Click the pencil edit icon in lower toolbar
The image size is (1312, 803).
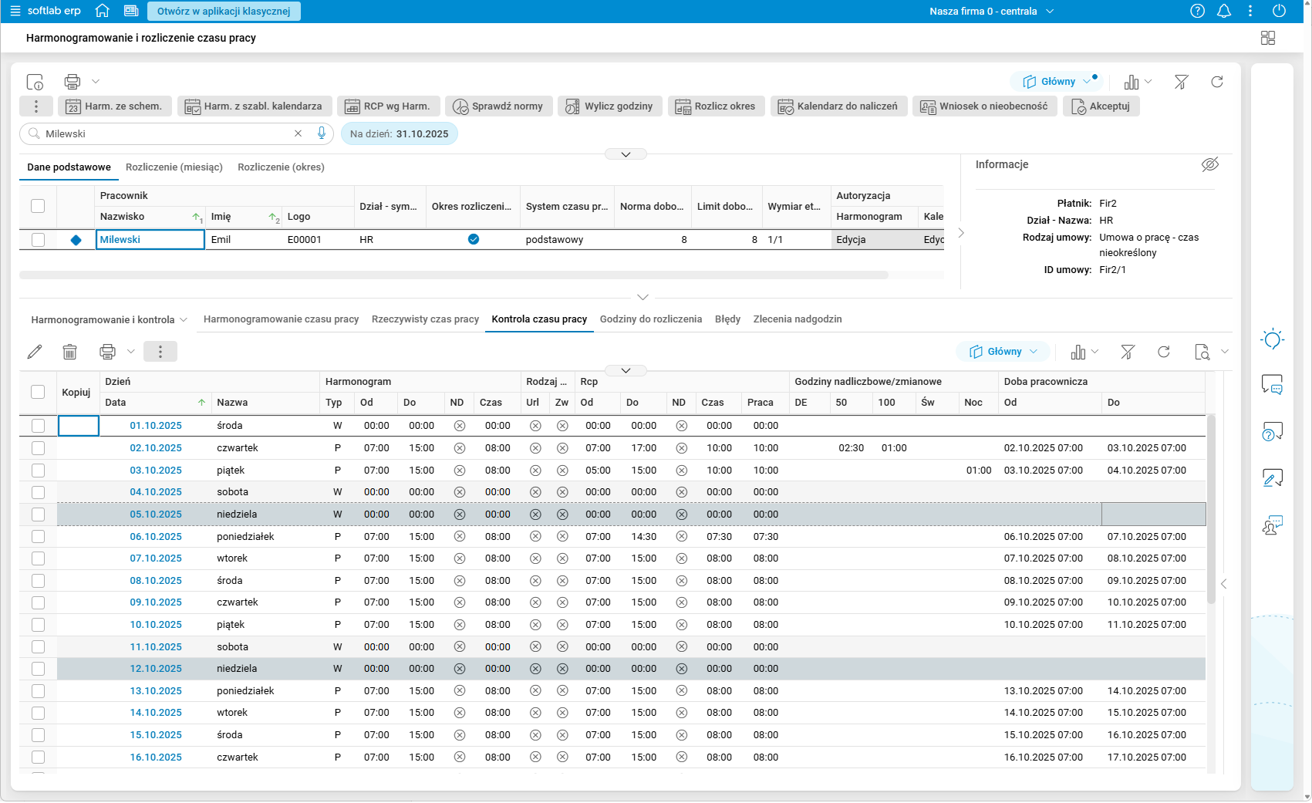[35, 352]
